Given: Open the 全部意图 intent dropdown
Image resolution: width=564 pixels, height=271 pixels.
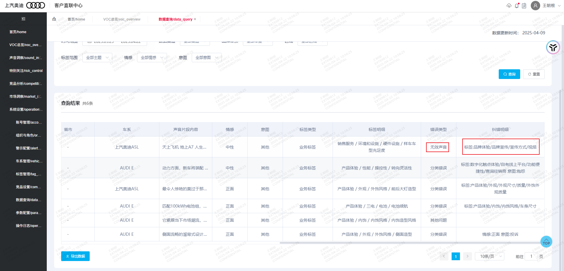Looking at the screenshot, I should click(207, 58).
